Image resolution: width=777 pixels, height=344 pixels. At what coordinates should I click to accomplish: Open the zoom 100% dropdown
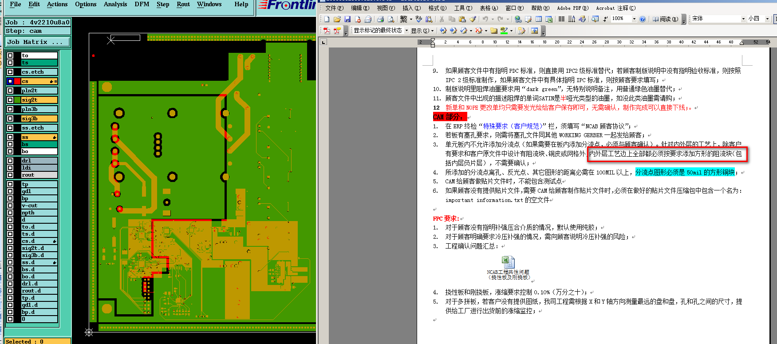point(634,19)
